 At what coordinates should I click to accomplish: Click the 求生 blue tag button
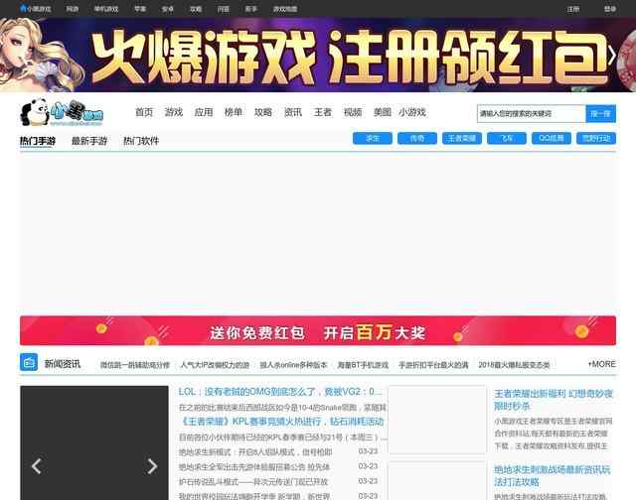(373, 139)
